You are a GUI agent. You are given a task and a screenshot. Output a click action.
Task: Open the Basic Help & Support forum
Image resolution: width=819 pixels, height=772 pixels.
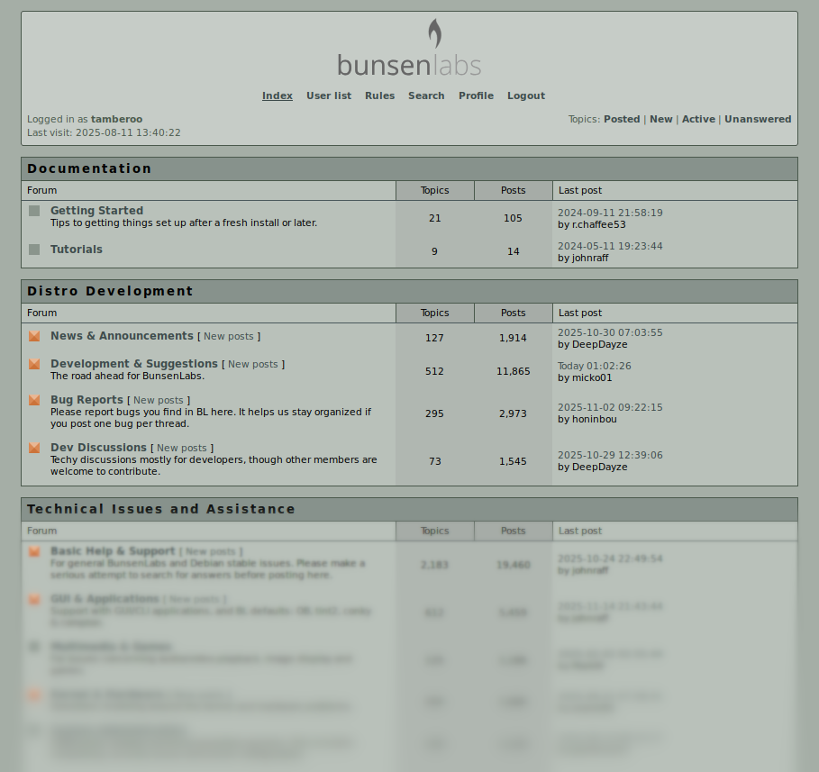[x=113, y=551]
